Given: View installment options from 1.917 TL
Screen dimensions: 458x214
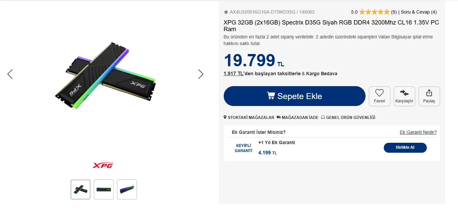Looking at the screenshot, I should 234,74.
